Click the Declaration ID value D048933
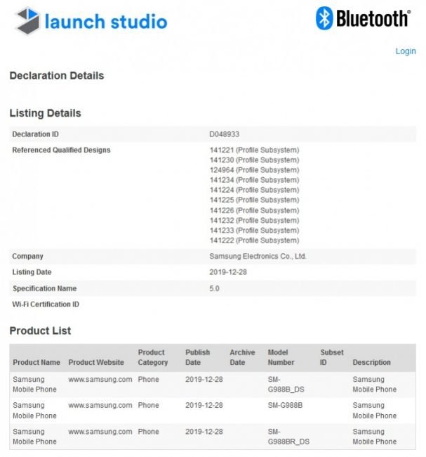Image resolution: width=426 pixels, height=457 pixels. tap(224, 134)
